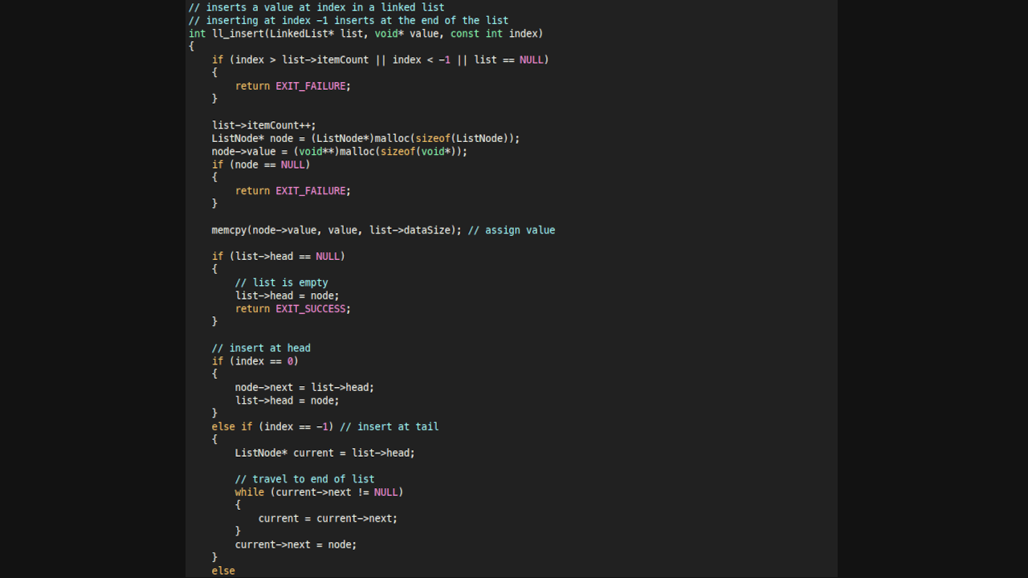
Task: Click the comment "// inserts a value at index in a linked list"
Action: [316, 7]
